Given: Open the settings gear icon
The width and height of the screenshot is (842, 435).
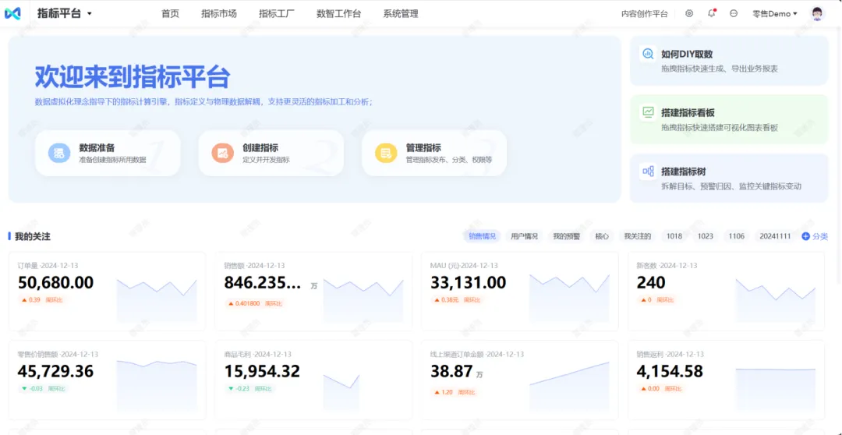Looking at the screenshot, I should (689, 13).
